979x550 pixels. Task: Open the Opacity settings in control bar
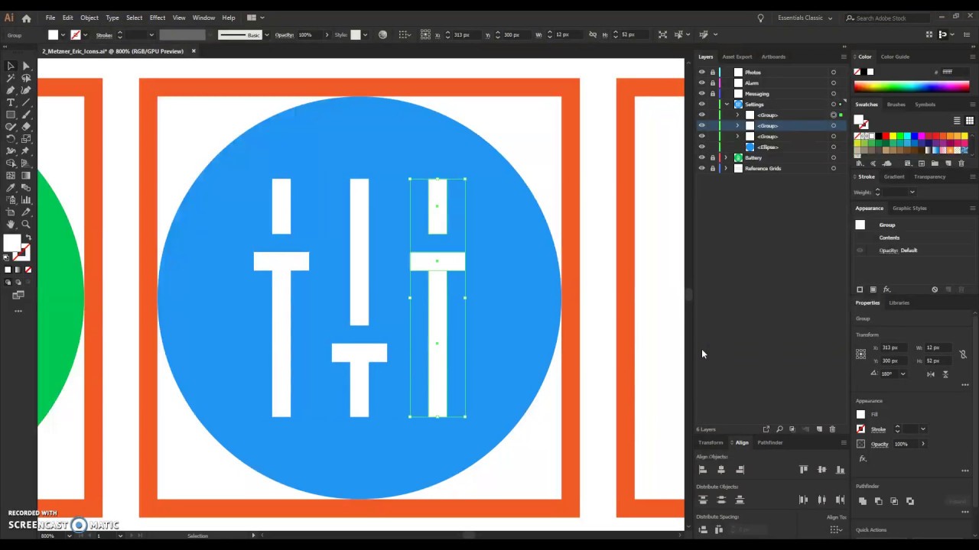[285, 35]
